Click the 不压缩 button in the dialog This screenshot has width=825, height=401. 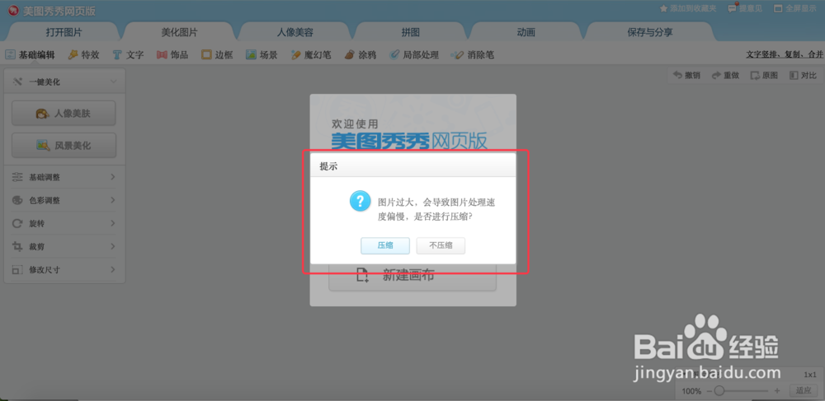pos(441,245)
